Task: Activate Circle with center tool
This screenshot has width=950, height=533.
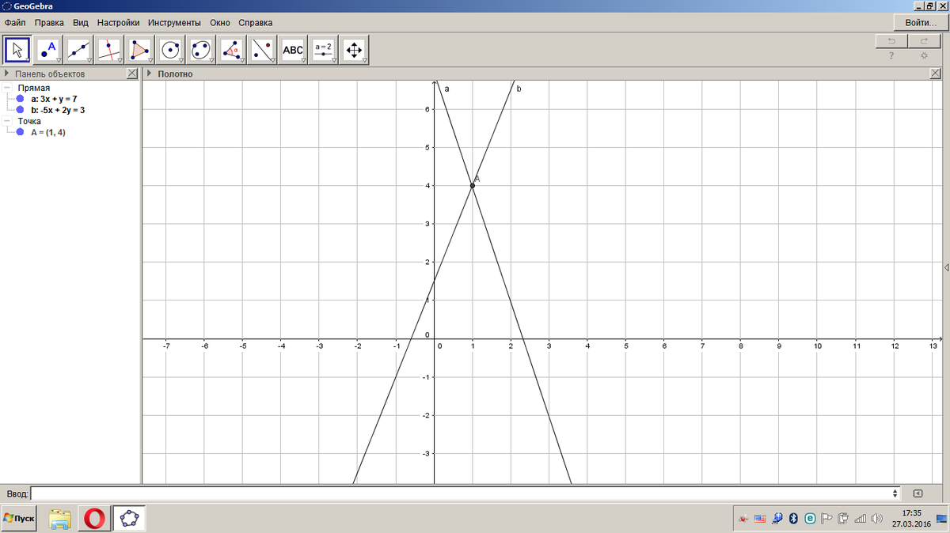Action: click(170, 50)
